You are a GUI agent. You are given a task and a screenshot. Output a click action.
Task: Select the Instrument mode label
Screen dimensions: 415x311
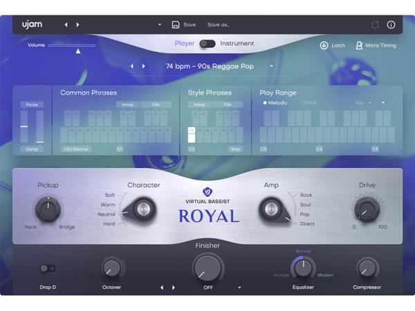(x=237, y=43)
